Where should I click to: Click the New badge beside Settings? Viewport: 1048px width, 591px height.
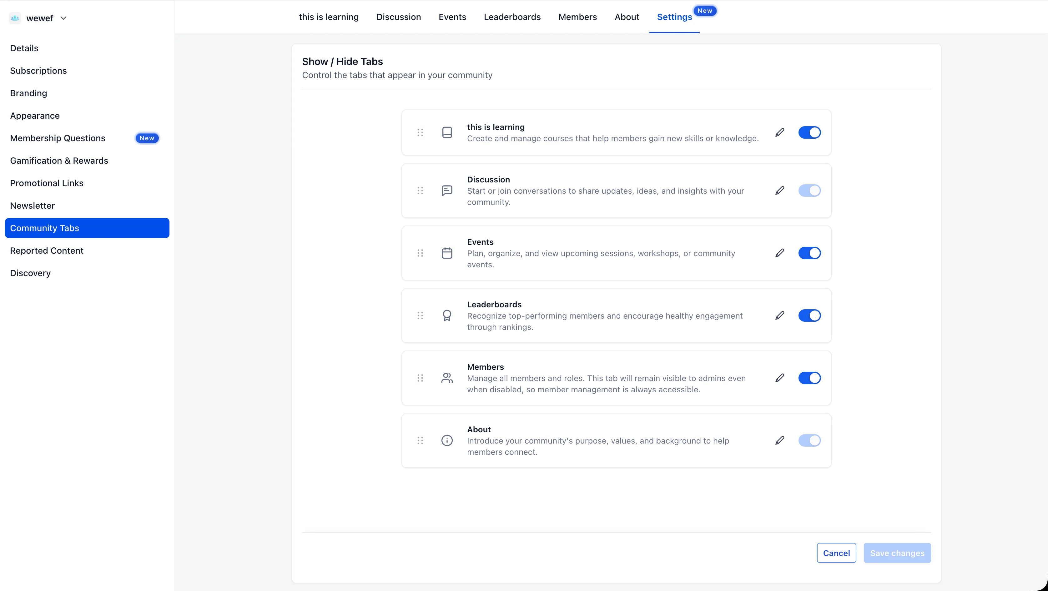click(x=705, y=11)
